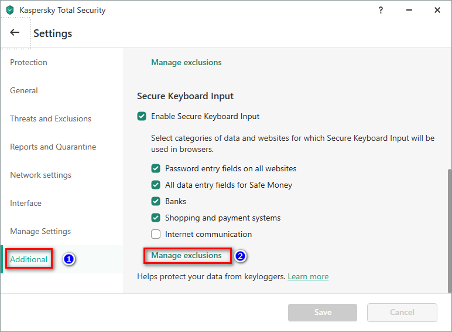The height and width of the screenshot is (332, 452).
Task: Toggle Shopping and payment systems checkbox
Action: [x=156, y=218]
